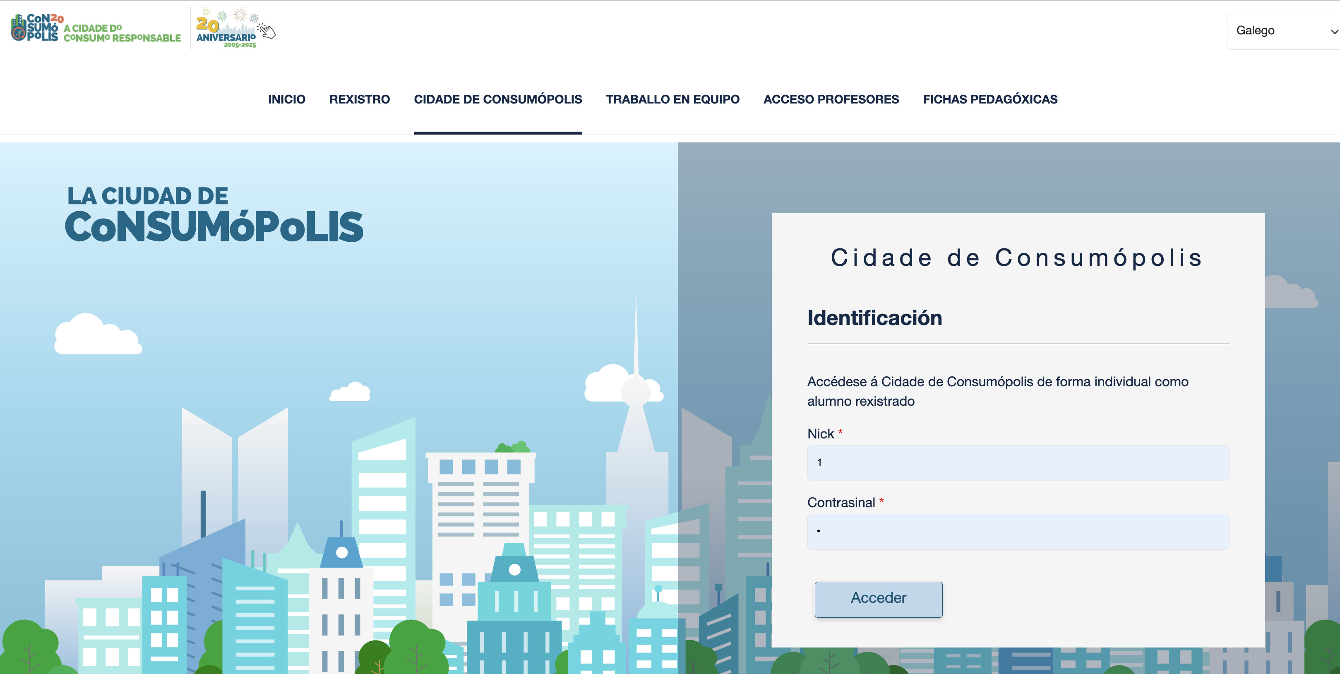Click the 'Nick' field label
The width and height of the screenshot is (1340, 674).
pos(820,433)
